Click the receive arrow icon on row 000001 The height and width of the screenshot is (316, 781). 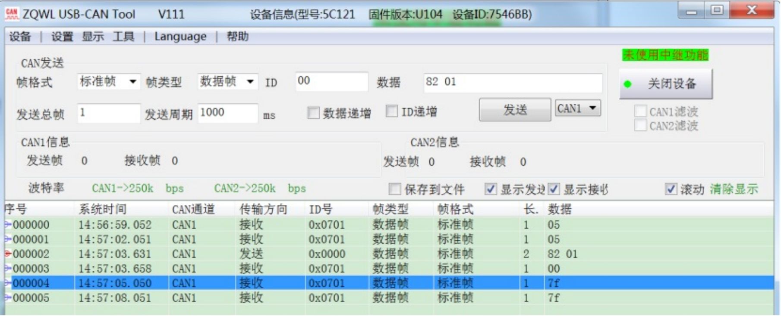pyautogui.click(x=8, y=239)
